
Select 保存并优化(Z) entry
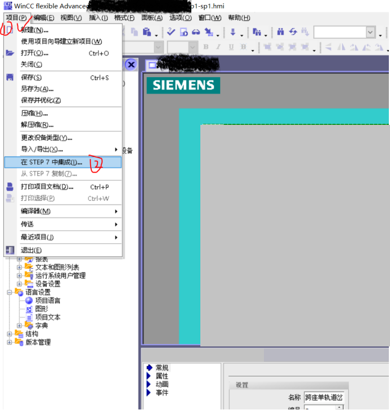click(63, 100)
